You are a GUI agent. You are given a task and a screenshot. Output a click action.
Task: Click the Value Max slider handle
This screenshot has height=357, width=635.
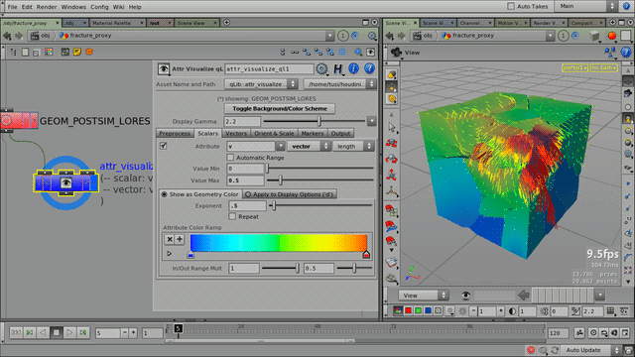click(280, 180)
